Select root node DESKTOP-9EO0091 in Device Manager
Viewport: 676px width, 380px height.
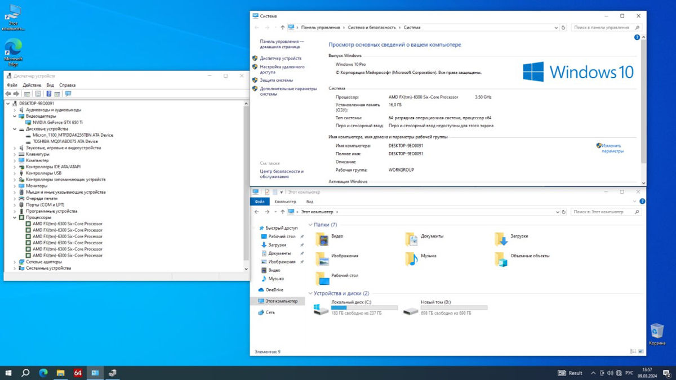point(37,104)
